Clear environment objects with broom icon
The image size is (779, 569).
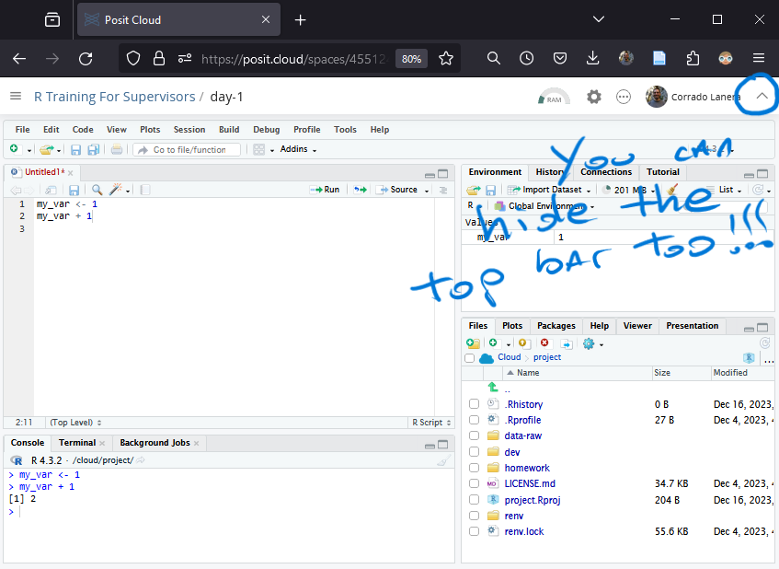(672, 190)
